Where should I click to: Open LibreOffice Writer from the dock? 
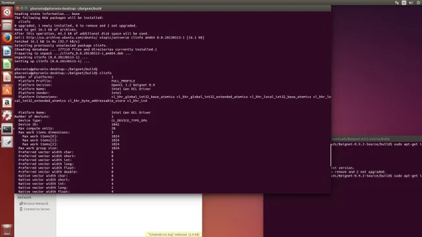[7, 51]
